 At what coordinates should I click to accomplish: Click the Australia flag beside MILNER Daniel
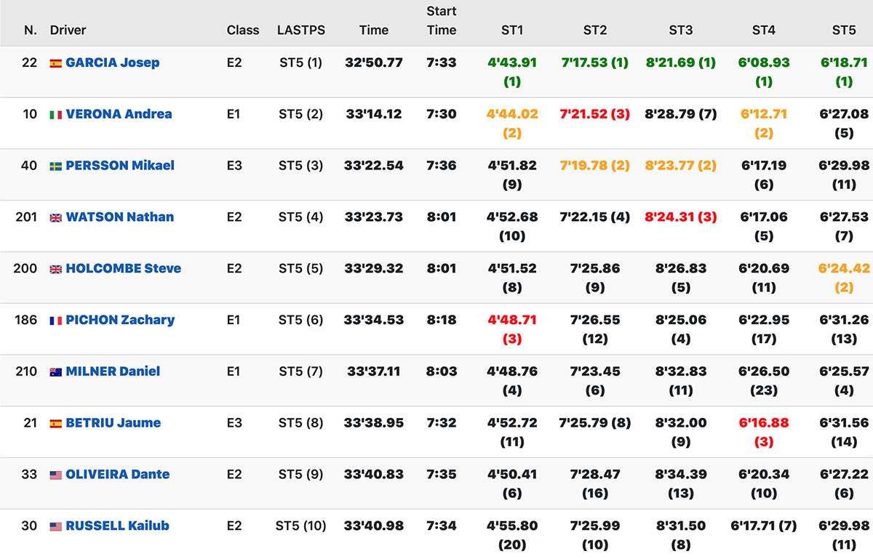tap(55, 373)
